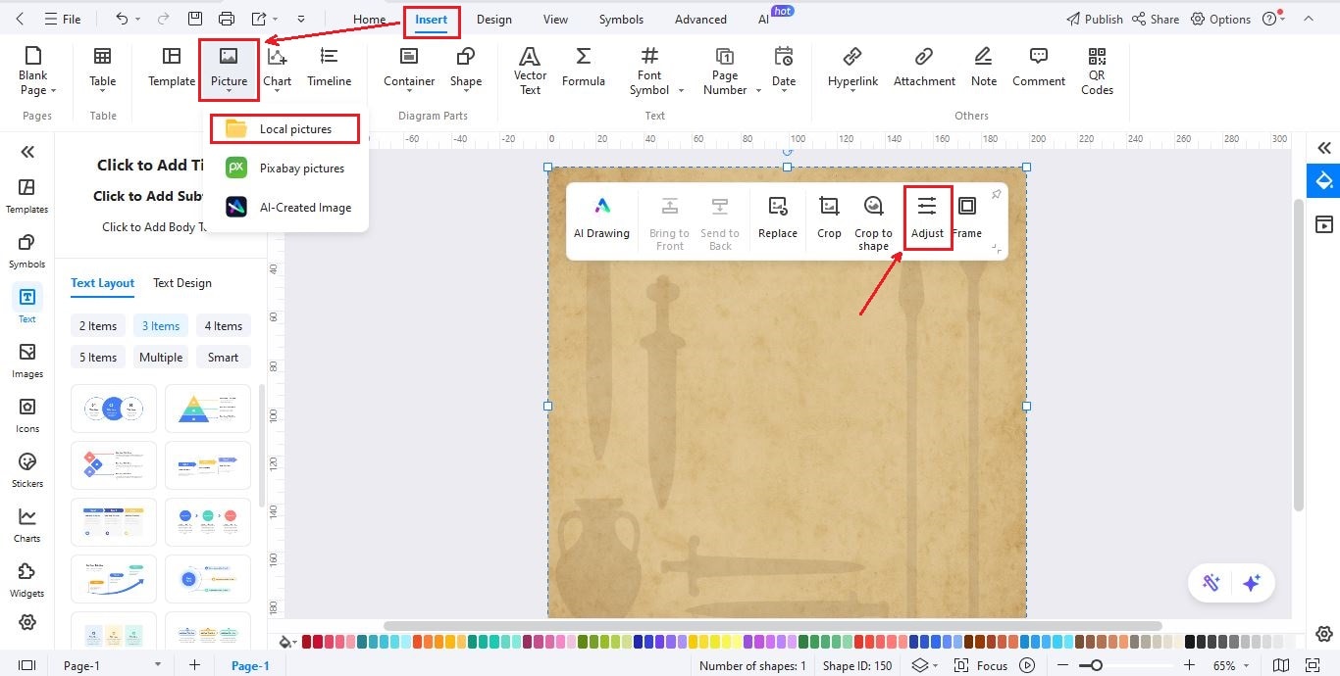This screenshot has width=1340, height=676.
Task: Click the Print icon in title bar
Action: tap(227, 19)
